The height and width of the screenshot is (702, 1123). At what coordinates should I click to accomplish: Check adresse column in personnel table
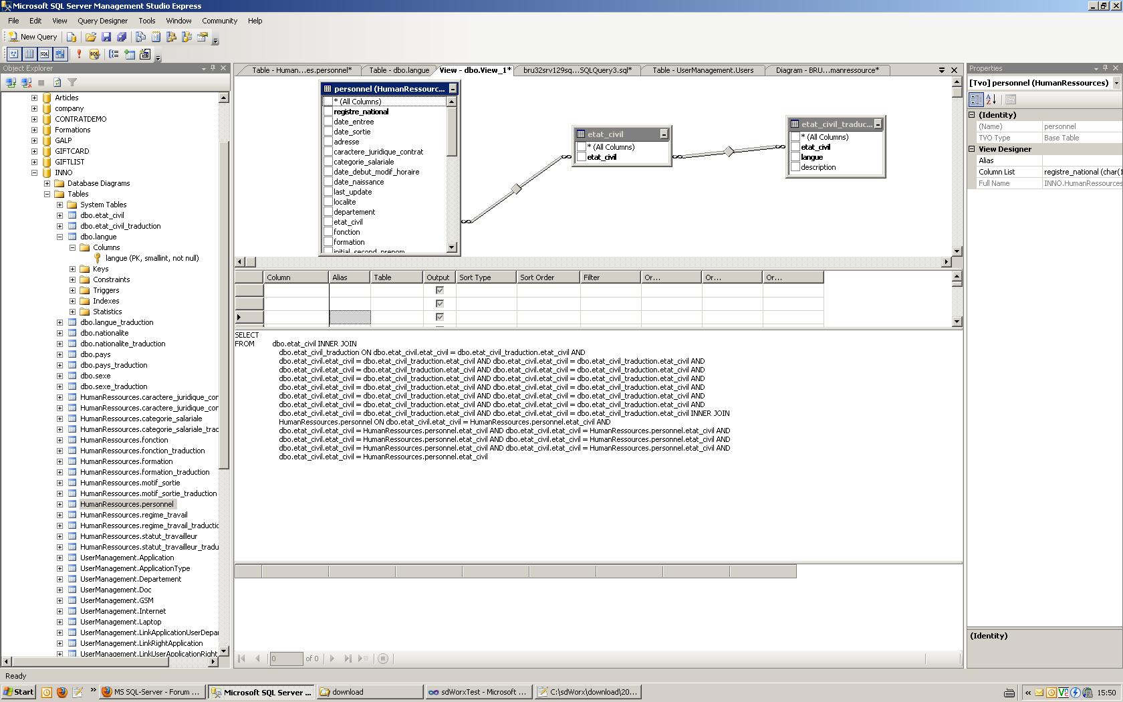tap(328, 142)
